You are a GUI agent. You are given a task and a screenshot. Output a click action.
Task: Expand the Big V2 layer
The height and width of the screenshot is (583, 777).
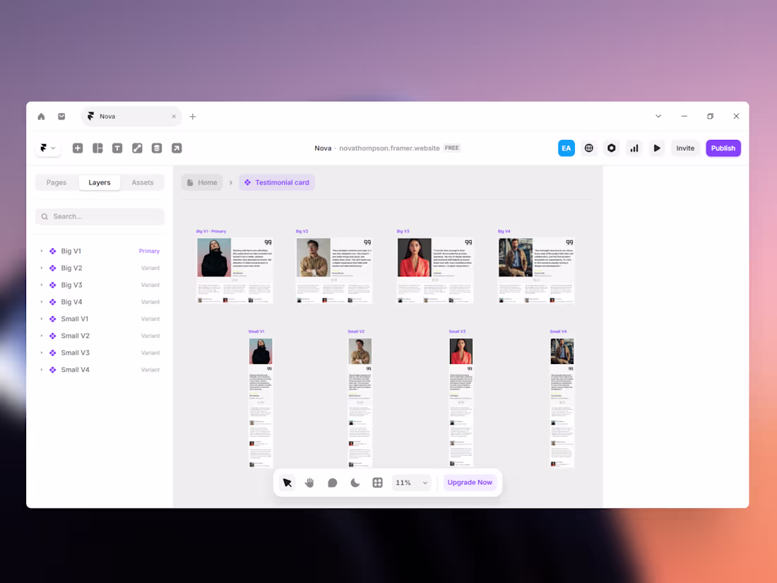42,269
